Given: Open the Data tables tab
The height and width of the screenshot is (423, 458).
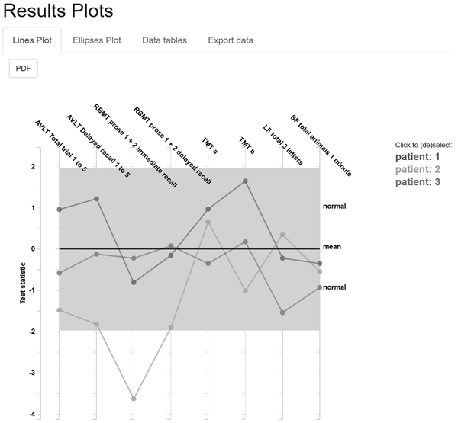Looking at the screenshot, I should 166,40.
